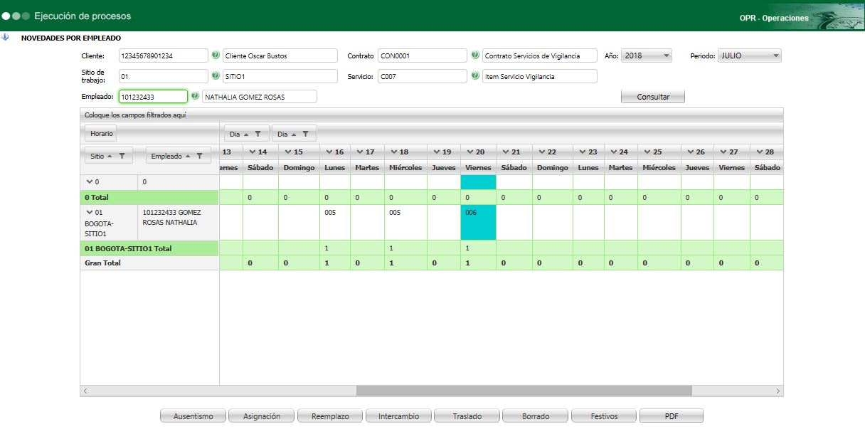The height and width of the screenshot is (444, 865).
Task: Click the Horario field button
Action: (x=102, y=134)
